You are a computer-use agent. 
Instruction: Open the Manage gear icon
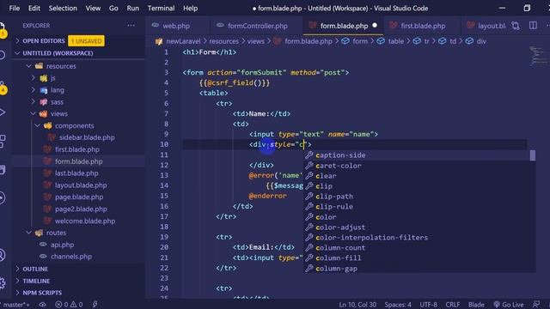pos(2,282)
